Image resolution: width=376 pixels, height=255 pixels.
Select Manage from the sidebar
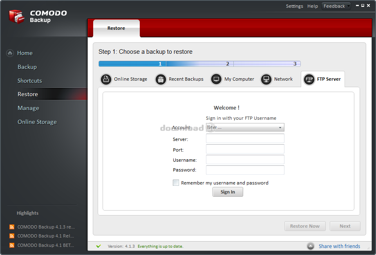(28, 108)
